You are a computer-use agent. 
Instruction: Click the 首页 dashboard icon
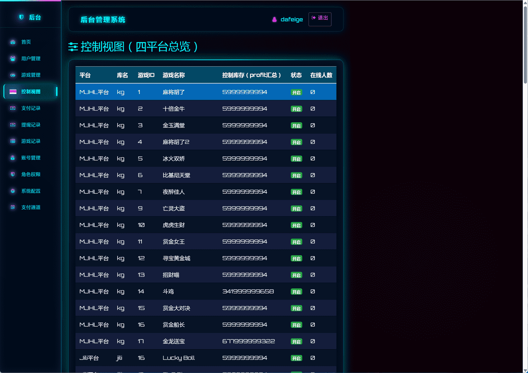[x=13, y=42]
